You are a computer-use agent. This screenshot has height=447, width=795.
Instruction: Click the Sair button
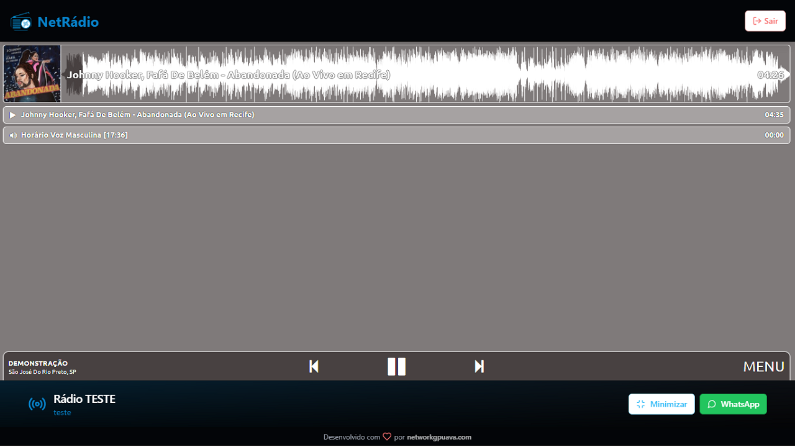[765, 20]
